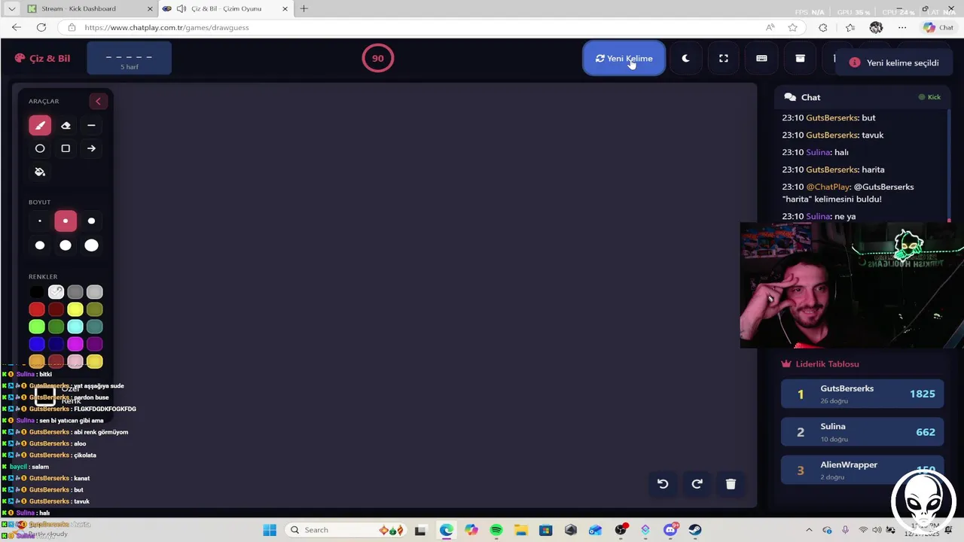
Task: Click GutsBerserks leaderboard row
Action: click(862, 394)
